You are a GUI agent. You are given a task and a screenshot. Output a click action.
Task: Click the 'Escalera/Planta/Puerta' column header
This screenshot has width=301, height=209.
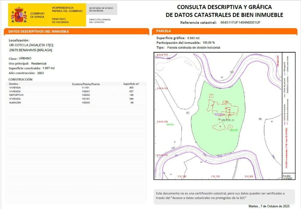coord(86,84)
